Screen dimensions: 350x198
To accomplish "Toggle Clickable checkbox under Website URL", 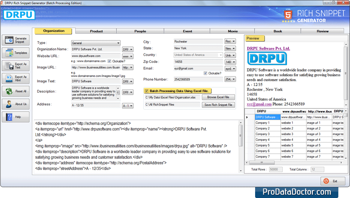I will 110,61.
